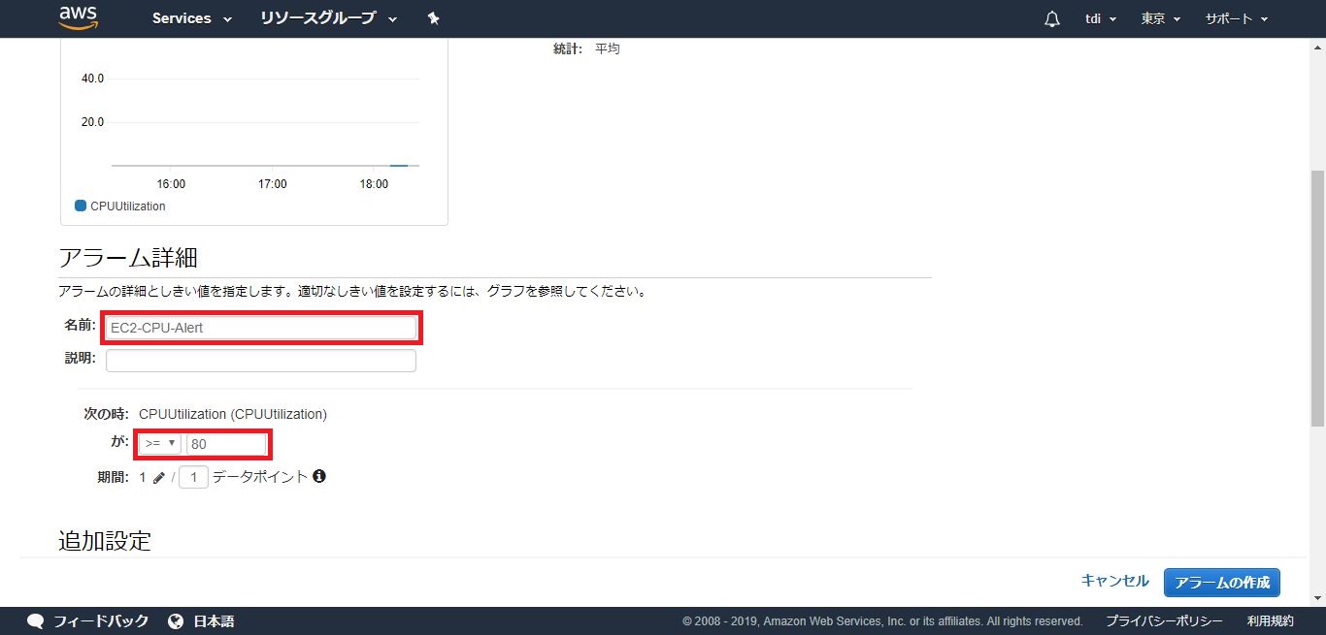This screenshot has height=635, width=1326.
Task: Click the feedback speech bubble icon
Action: click(36, 620)
